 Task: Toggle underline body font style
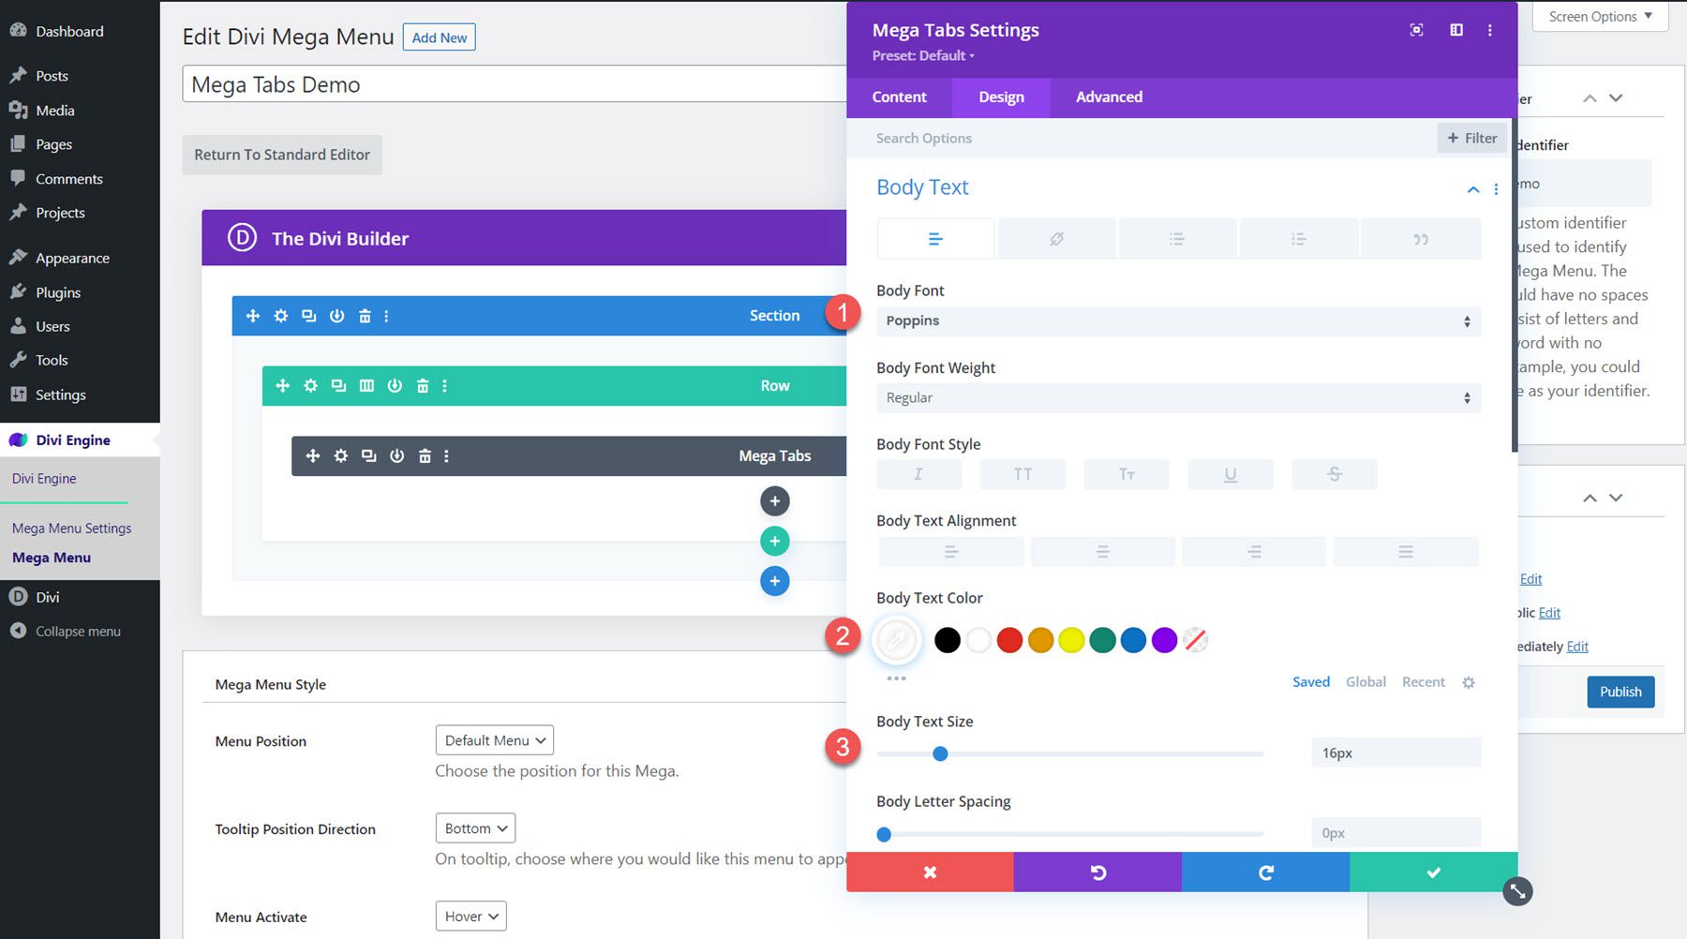pos(1231,474)
